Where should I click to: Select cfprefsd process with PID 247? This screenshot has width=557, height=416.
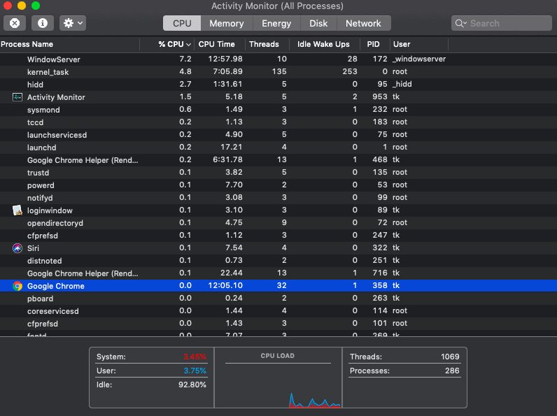[278, 236]
